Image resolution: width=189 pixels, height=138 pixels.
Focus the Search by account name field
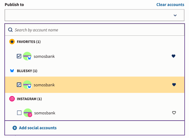[x=94, y=30]
